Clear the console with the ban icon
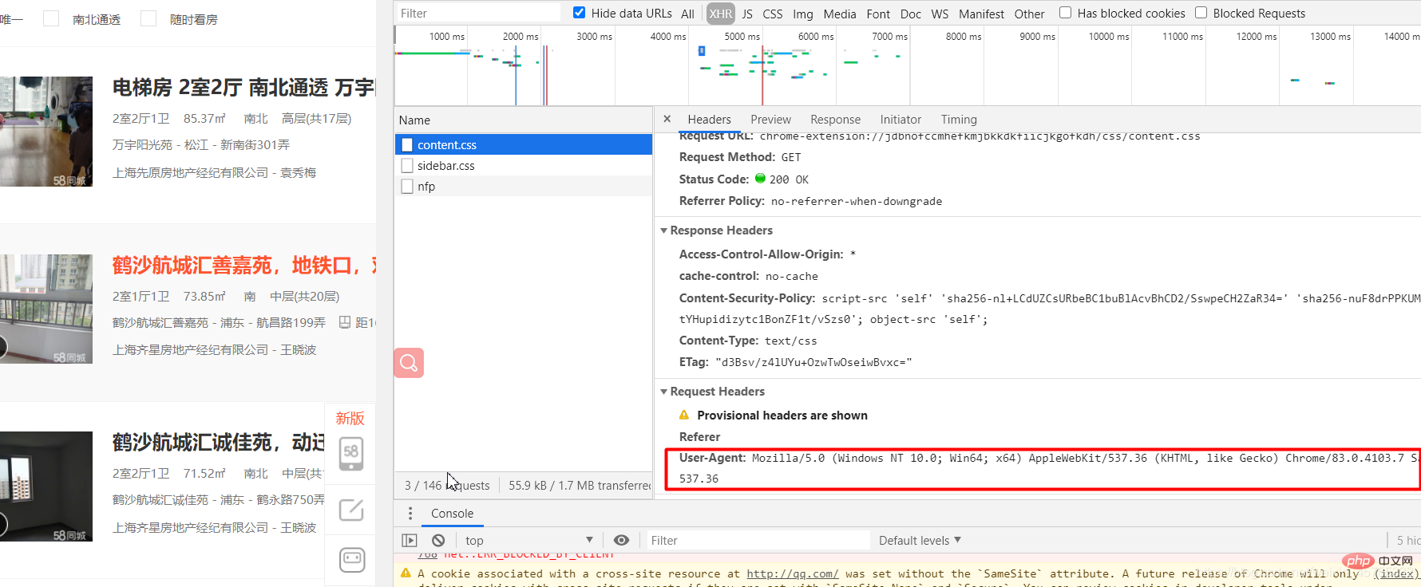 (438, 541)
